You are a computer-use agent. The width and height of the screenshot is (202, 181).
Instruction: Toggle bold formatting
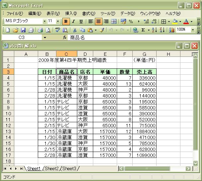(66, 21)
